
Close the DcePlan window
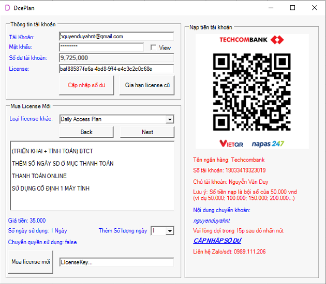pyautogui.click(x=315, y=8)
